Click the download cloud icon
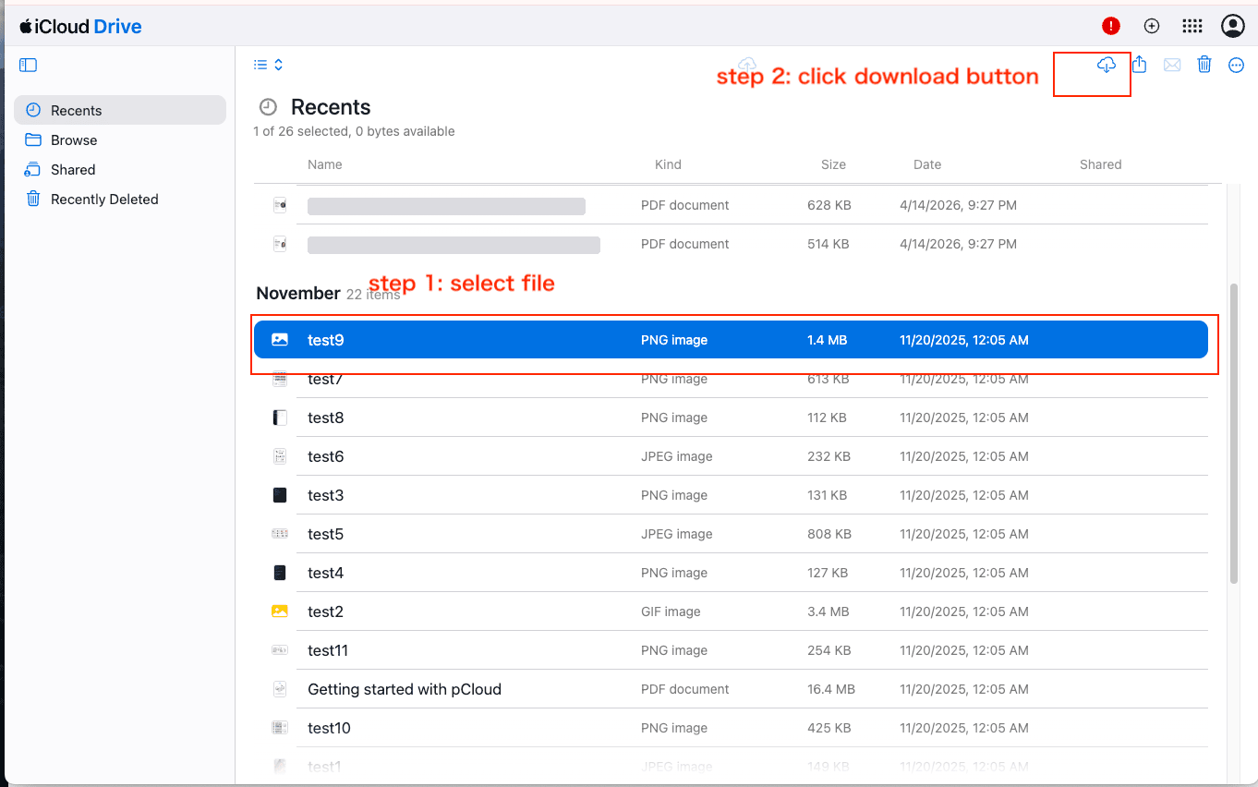This screenshot has width=1258, height=787. (x=1107, y=65)
